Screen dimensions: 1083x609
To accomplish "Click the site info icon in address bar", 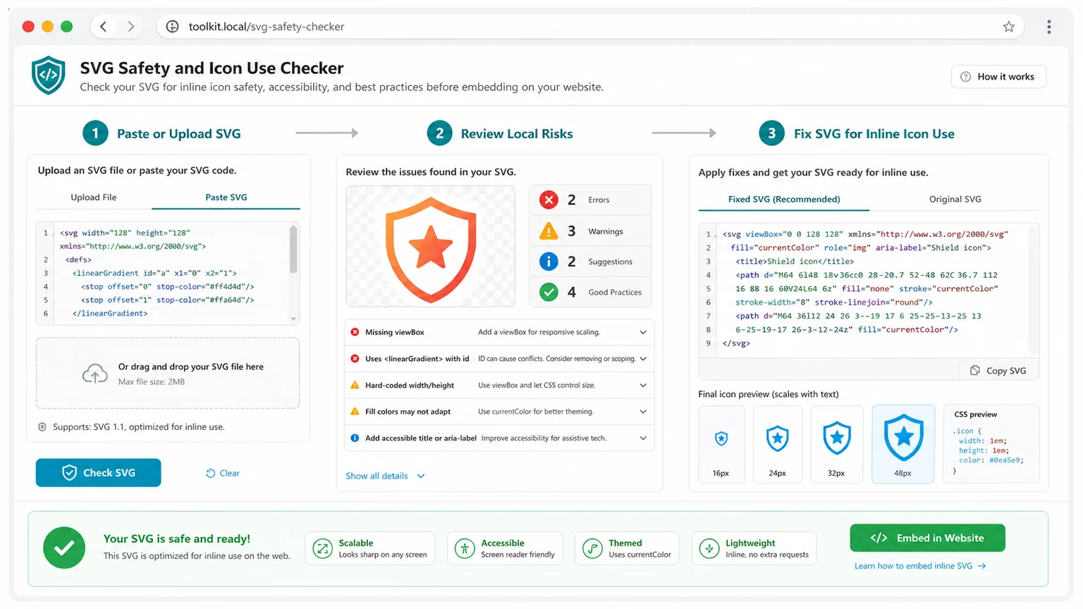I will coord(172,27).
